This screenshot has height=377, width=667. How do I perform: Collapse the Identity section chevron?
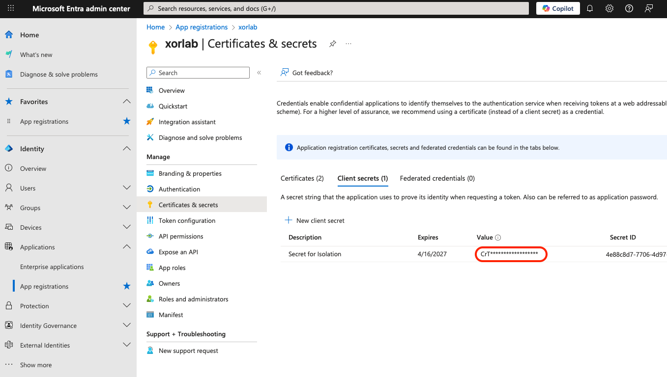point(127,149)
